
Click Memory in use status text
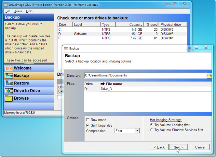click(20, 113)
